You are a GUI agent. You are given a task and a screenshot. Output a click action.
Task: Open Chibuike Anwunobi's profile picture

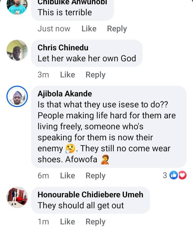17,7
